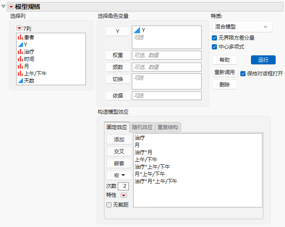
Task: Enable the 无截距 checkbox
Action: pos(109,205)
